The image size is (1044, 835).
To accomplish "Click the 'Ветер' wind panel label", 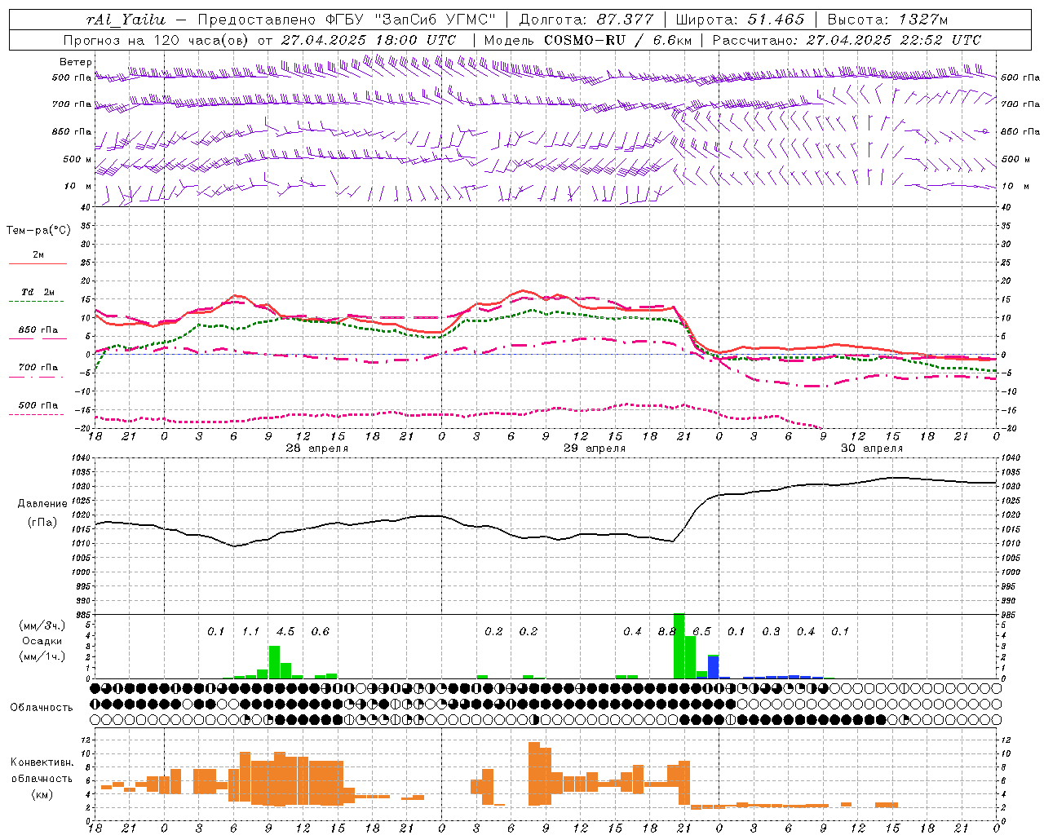I will [x=76, y=62].
